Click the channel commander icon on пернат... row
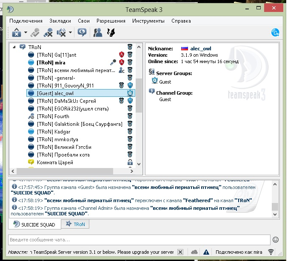Screen dimensions: 299x261 pyautogui.click(x=122, y=70)
